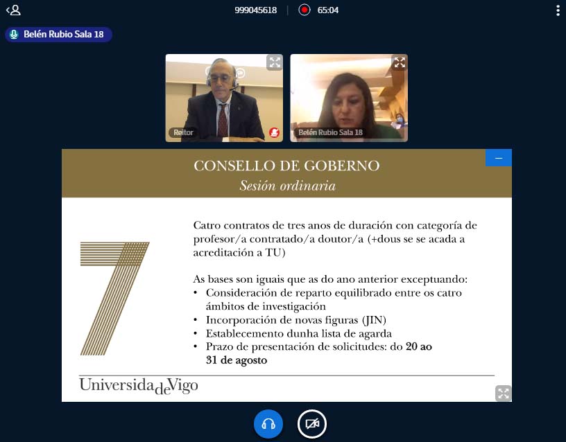Click the red recording indicator
This screenshot has width=566, height=442.
[x=305, y=10]
